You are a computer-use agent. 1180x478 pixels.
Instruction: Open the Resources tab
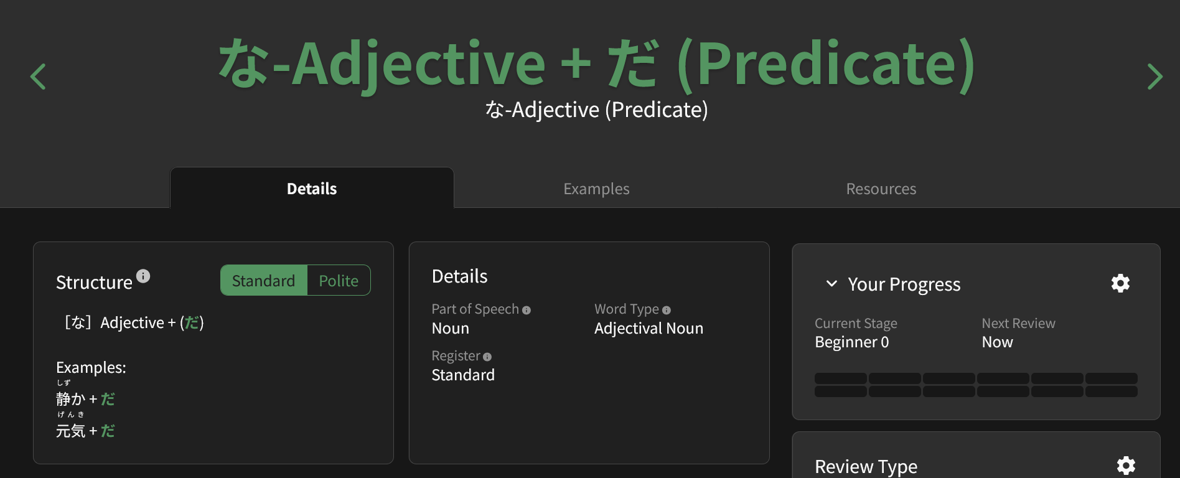coord(881,189)
